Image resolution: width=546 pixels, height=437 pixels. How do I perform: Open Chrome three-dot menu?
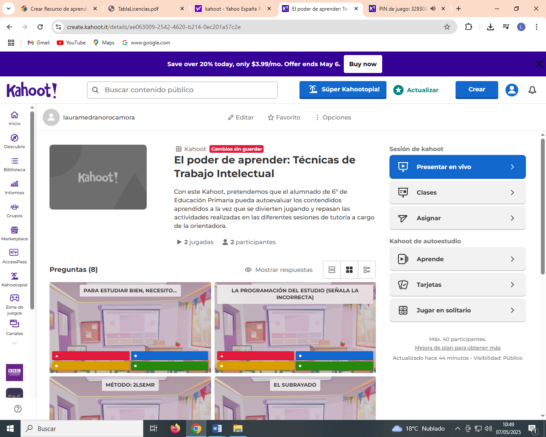(537, 27)
